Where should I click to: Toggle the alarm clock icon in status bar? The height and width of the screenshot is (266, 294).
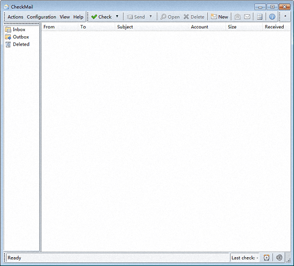(267, 258)
